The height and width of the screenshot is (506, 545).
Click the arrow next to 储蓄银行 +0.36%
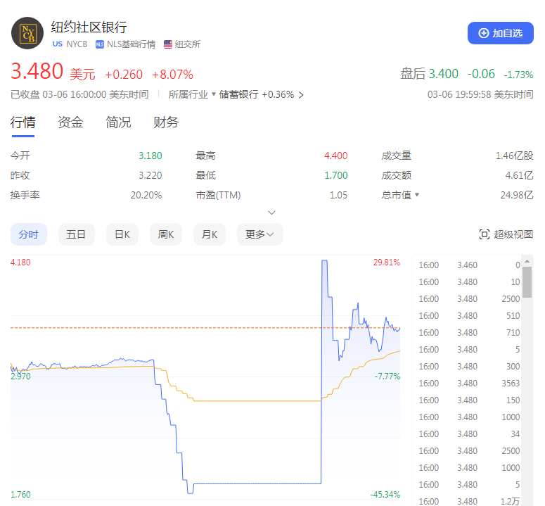(301, 94)
